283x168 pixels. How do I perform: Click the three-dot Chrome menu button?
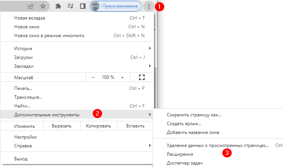(149, 6)
